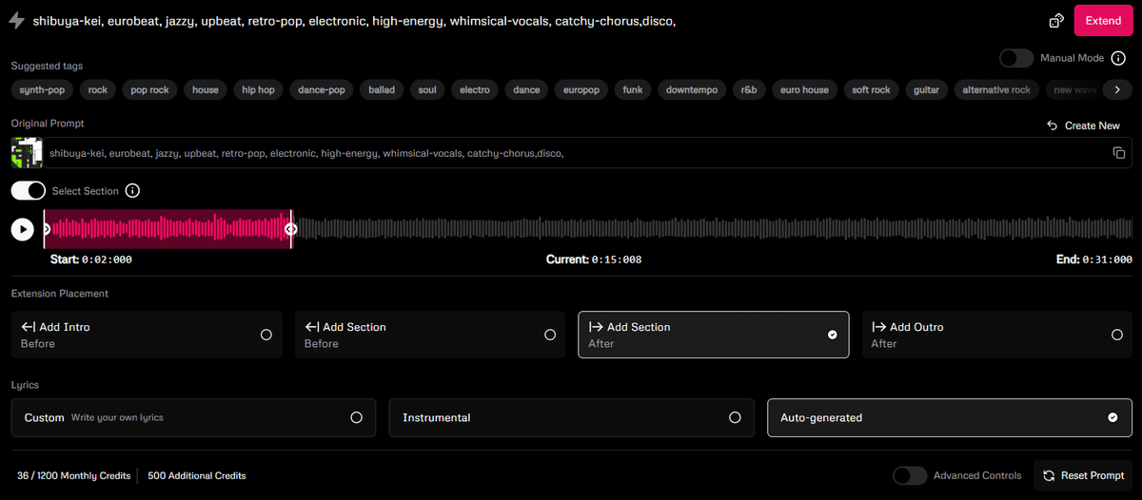
Task: Click the Select Section info icon
Action: [x=133, y=191]
